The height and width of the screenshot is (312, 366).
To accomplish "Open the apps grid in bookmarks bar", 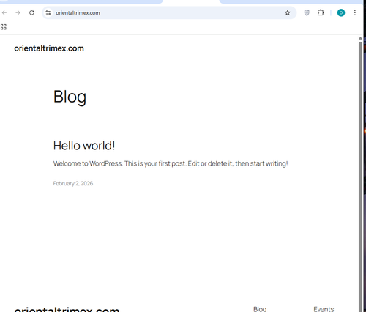I will point(4,26).
